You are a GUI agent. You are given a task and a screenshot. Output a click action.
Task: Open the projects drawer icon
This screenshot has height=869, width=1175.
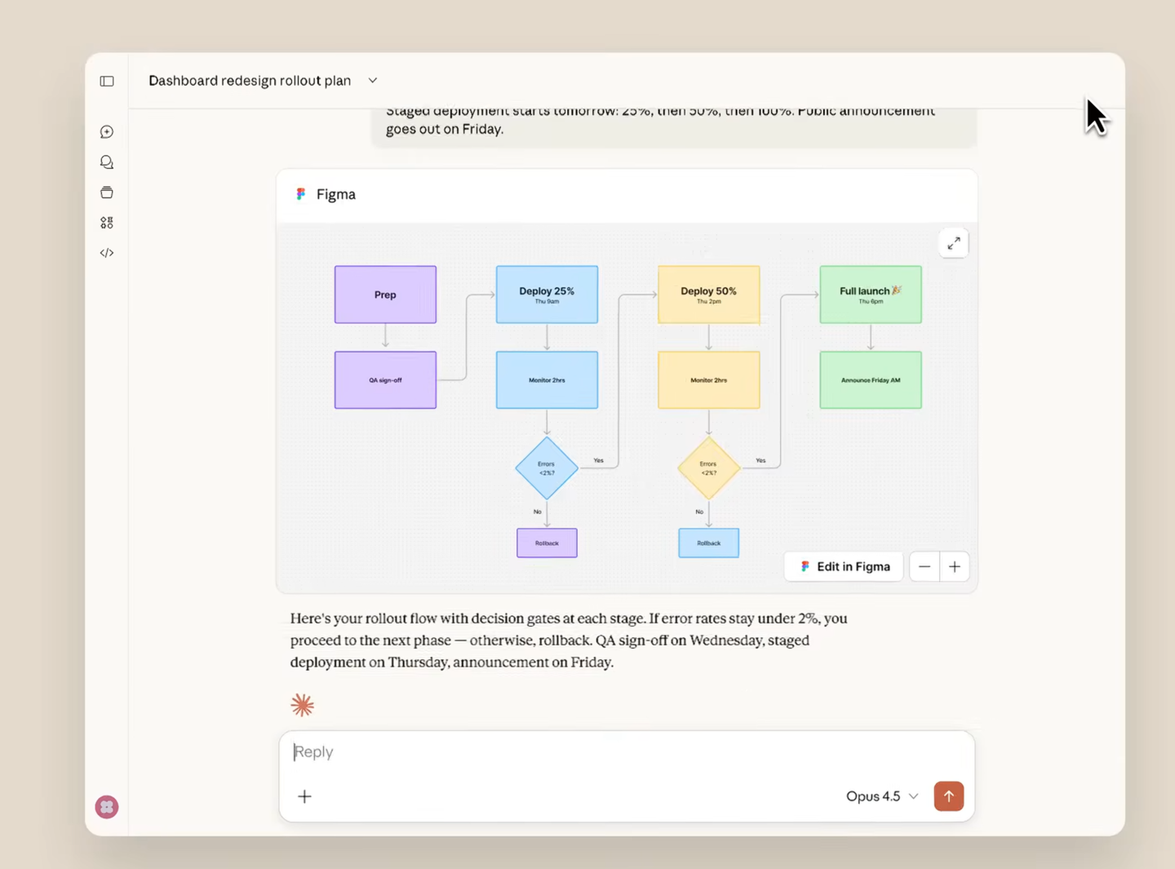click(x=106, y=192)
